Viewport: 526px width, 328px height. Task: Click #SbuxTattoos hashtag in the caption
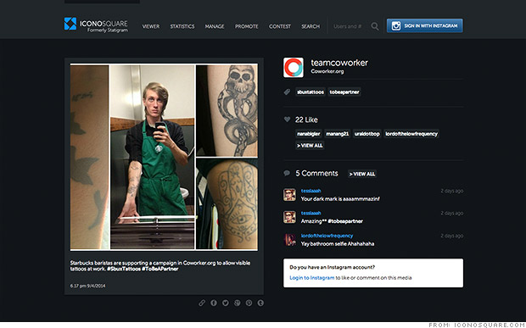coord(124,269)
